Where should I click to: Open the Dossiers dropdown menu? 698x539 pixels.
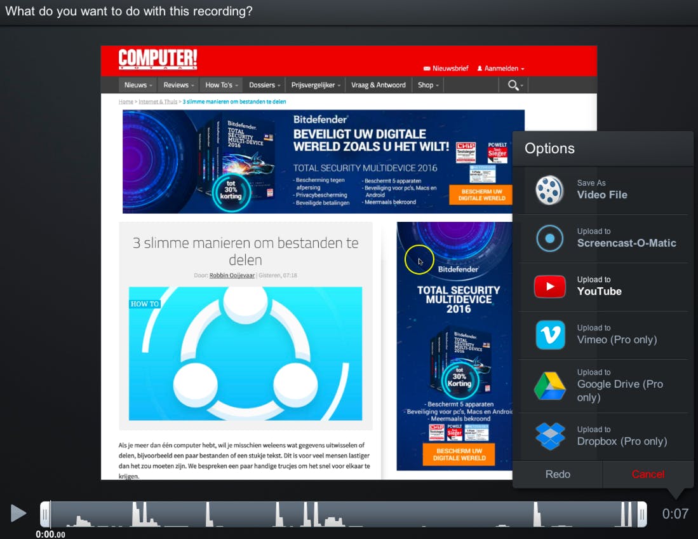(264, 85)
